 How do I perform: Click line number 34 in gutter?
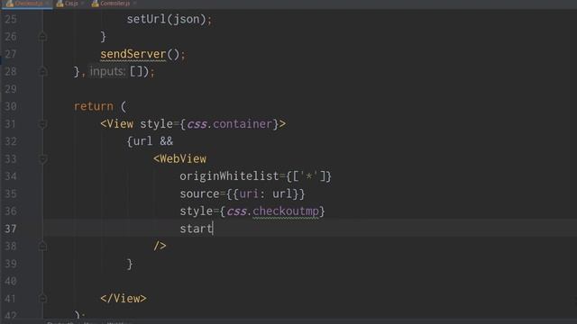point(11,176)
